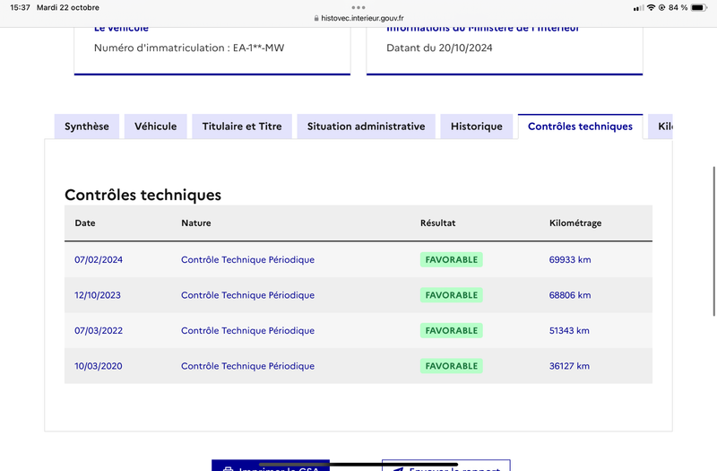Open the Titulaire et Titre tab
This screenshot has width=717, height=471.
(x=242, y=126)
